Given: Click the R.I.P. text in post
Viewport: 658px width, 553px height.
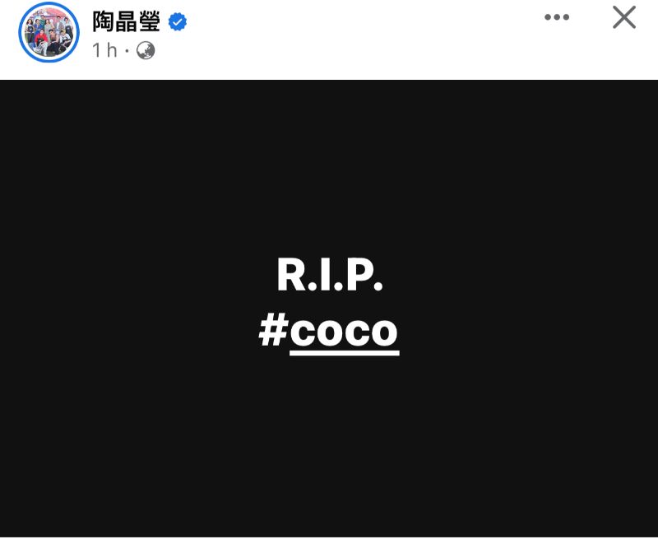Looking at the screenshot, I should (x=330, y=274).
